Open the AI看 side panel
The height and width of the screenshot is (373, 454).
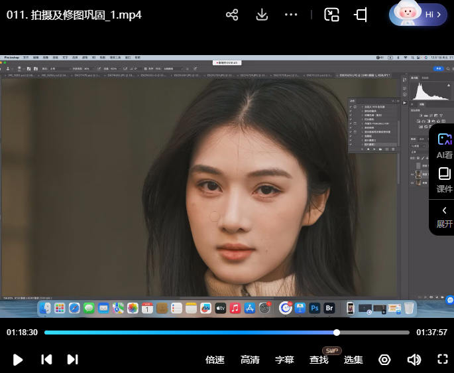444,146
